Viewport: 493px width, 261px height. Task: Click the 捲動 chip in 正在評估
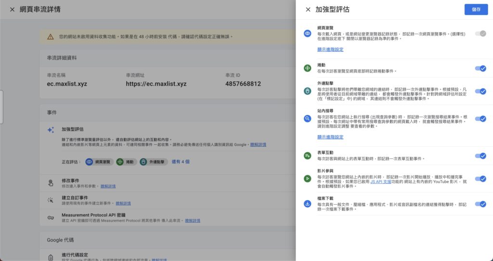coord(127,162)
